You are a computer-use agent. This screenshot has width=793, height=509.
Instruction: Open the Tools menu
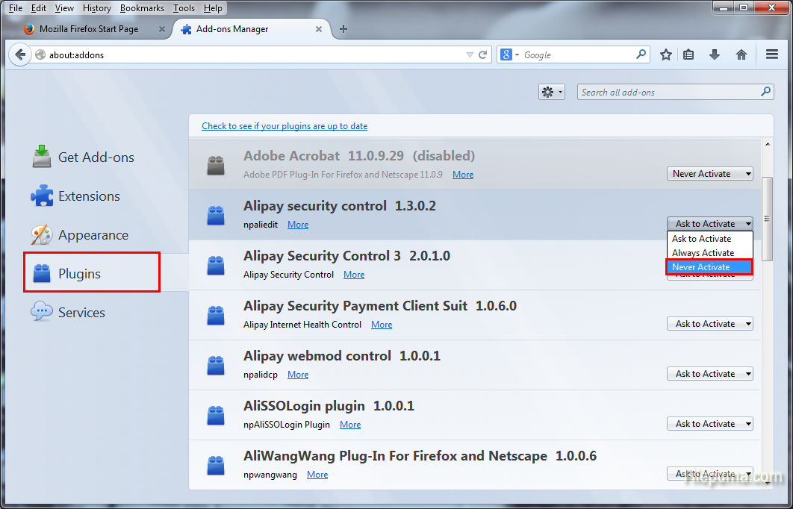[184, 8]
